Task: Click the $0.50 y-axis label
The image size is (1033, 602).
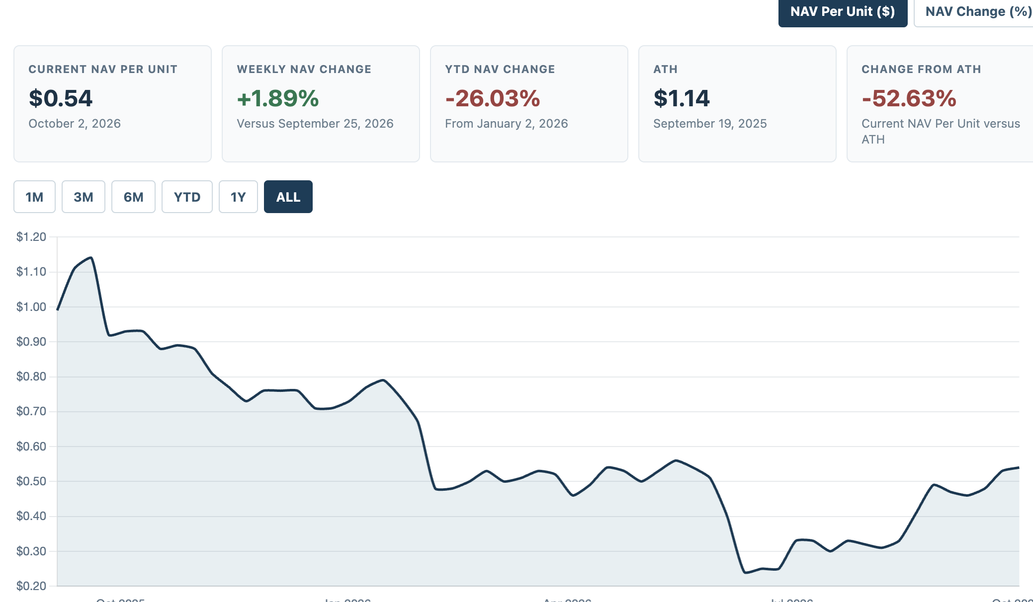Action: coord(31,481)
